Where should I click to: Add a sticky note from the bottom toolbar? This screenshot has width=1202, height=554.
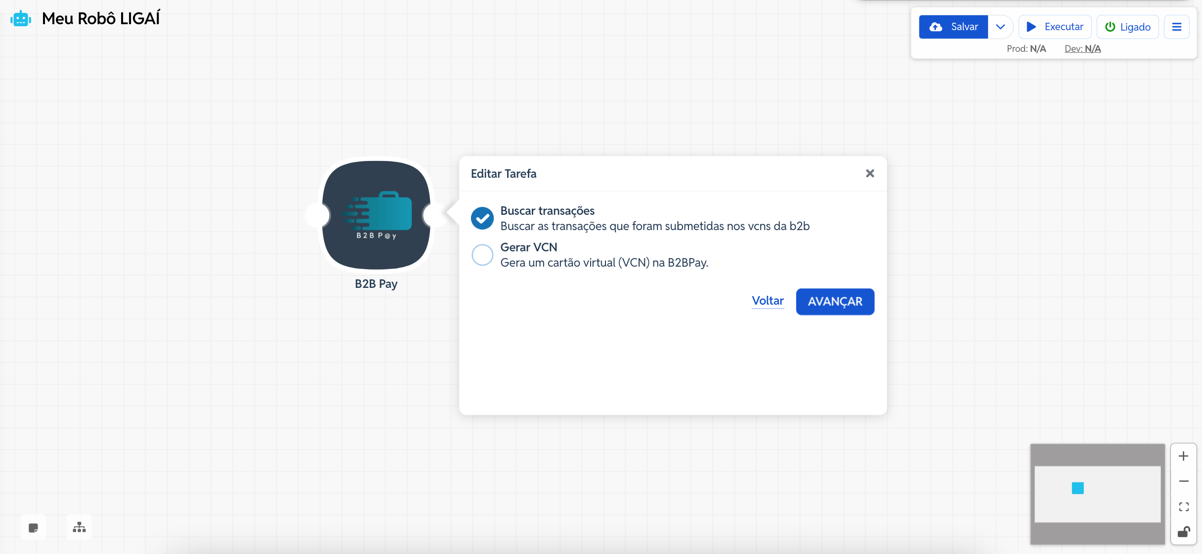pos(34,528)
